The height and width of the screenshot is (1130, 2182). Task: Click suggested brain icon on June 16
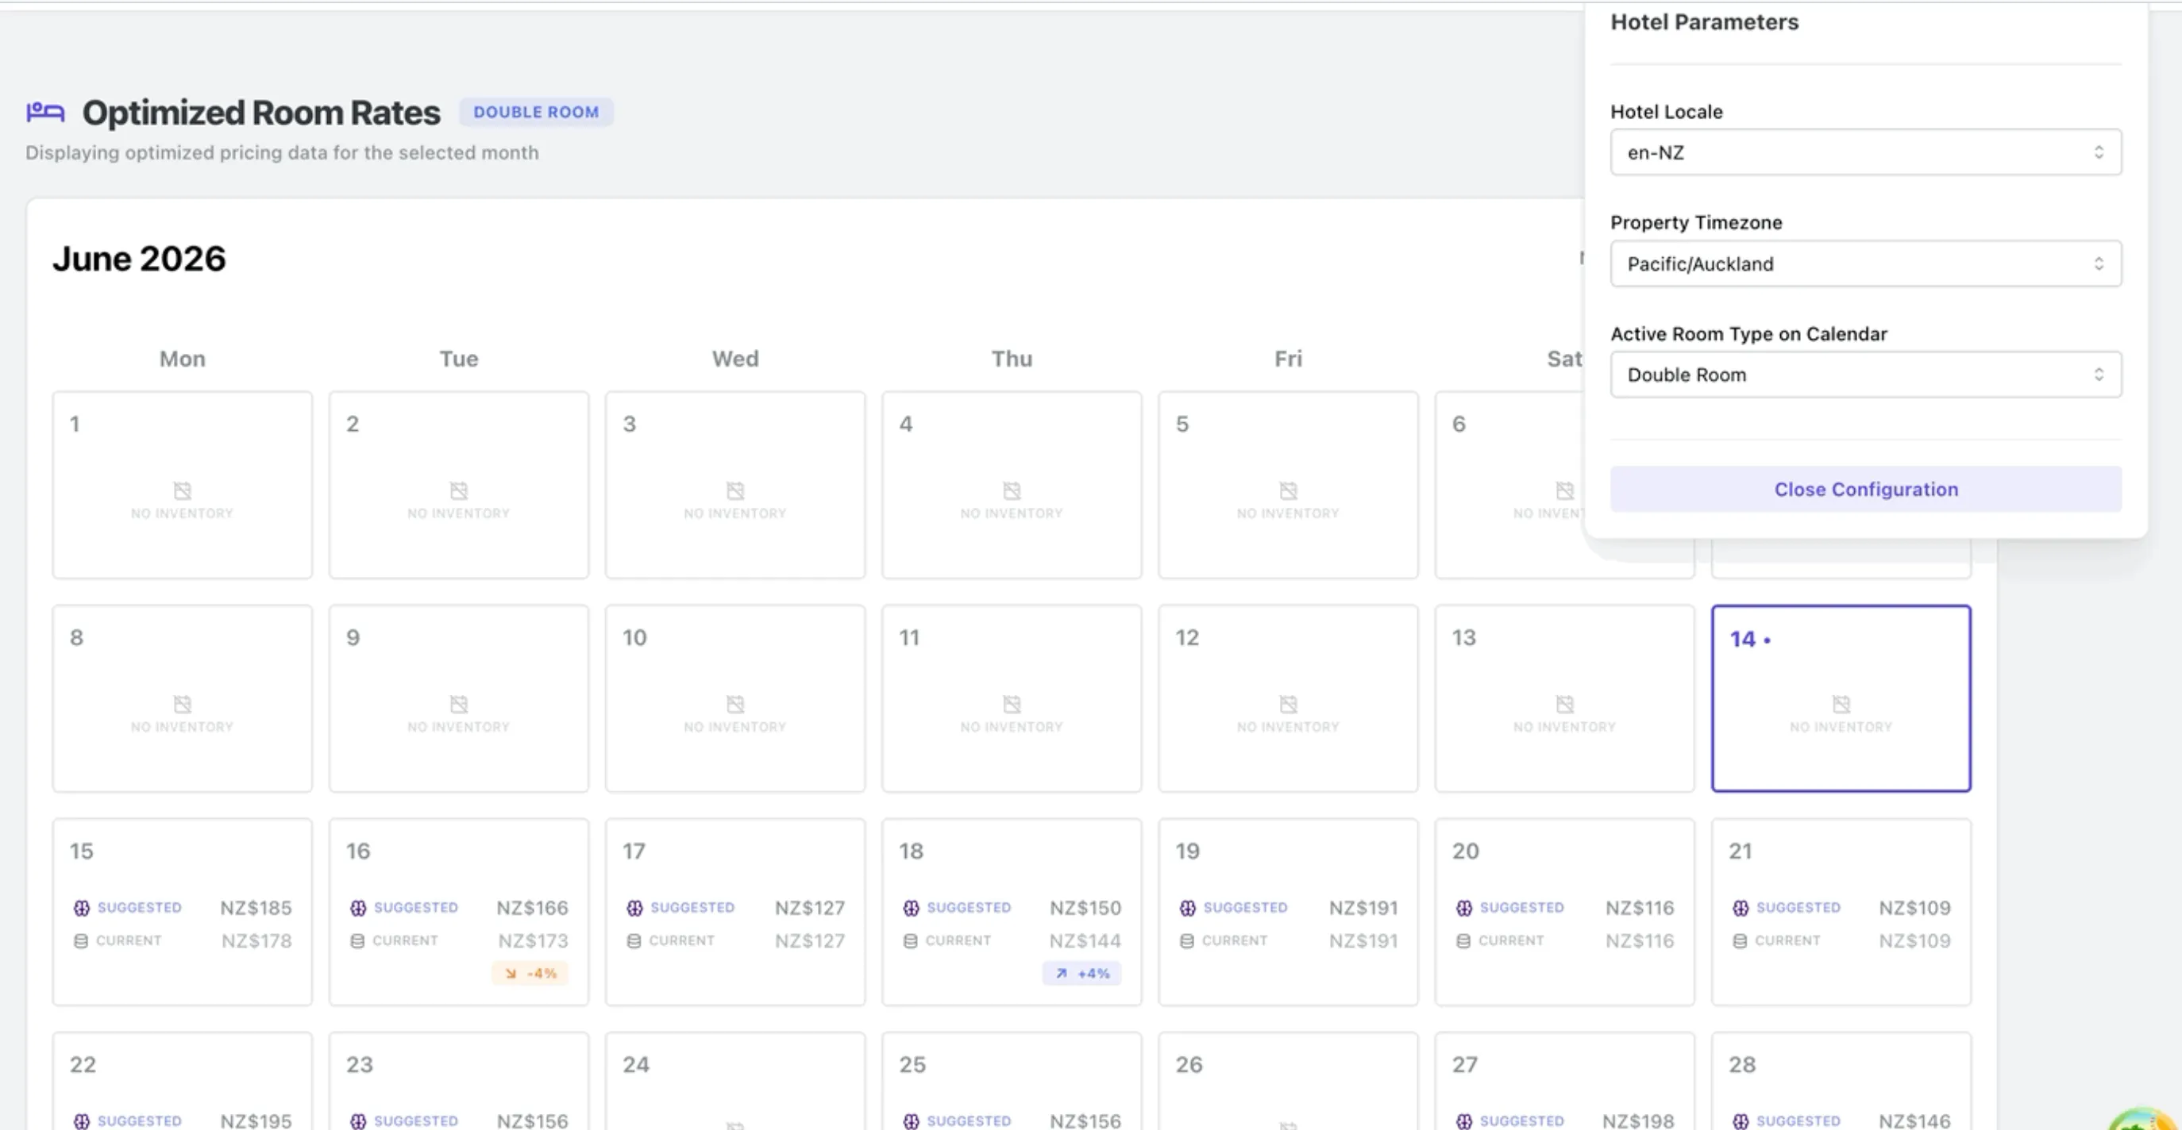click(358, 909)
